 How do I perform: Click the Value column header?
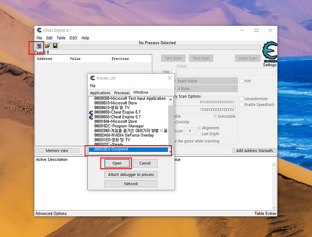(89, 59)
